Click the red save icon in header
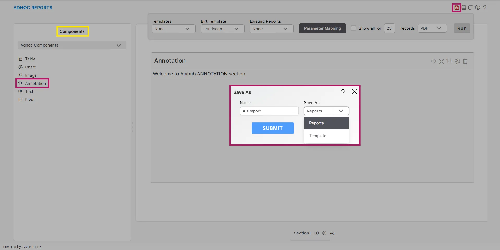 click(456, 8)
